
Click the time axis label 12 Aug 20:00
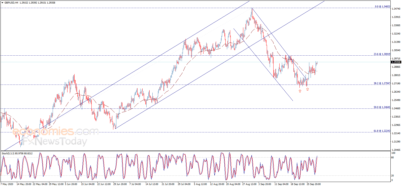point(217,184)
